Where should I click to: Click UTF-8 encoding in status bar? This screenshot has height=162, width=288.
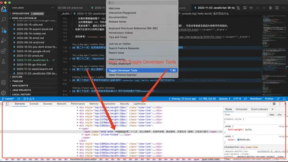(237, 99)
